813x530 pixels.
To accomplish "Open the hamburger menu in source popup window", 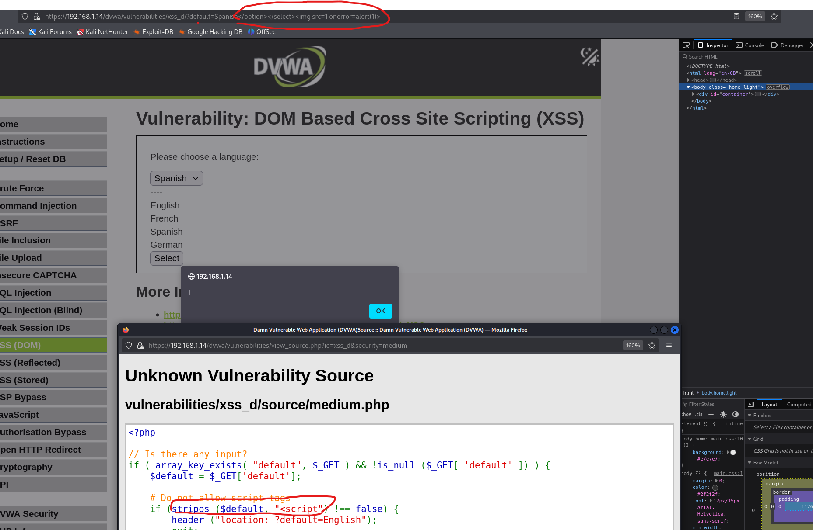I will coord(669,345).
